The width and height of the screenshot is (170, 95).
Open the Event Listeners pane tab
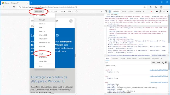(x=132, y=59)
